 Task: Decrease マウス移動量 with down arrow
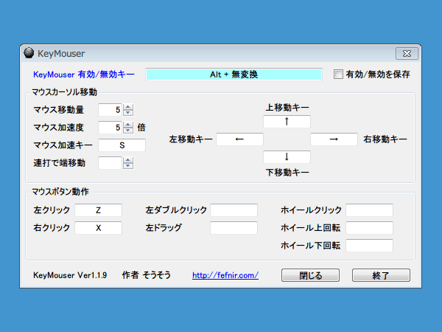tap(128, 113)
